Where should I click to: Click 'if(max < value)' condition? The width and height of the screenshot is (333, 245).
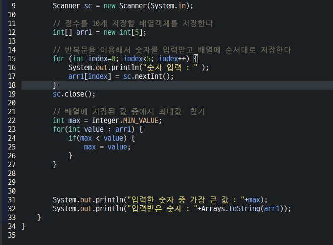pyautogui.click(x=97, y=138)
